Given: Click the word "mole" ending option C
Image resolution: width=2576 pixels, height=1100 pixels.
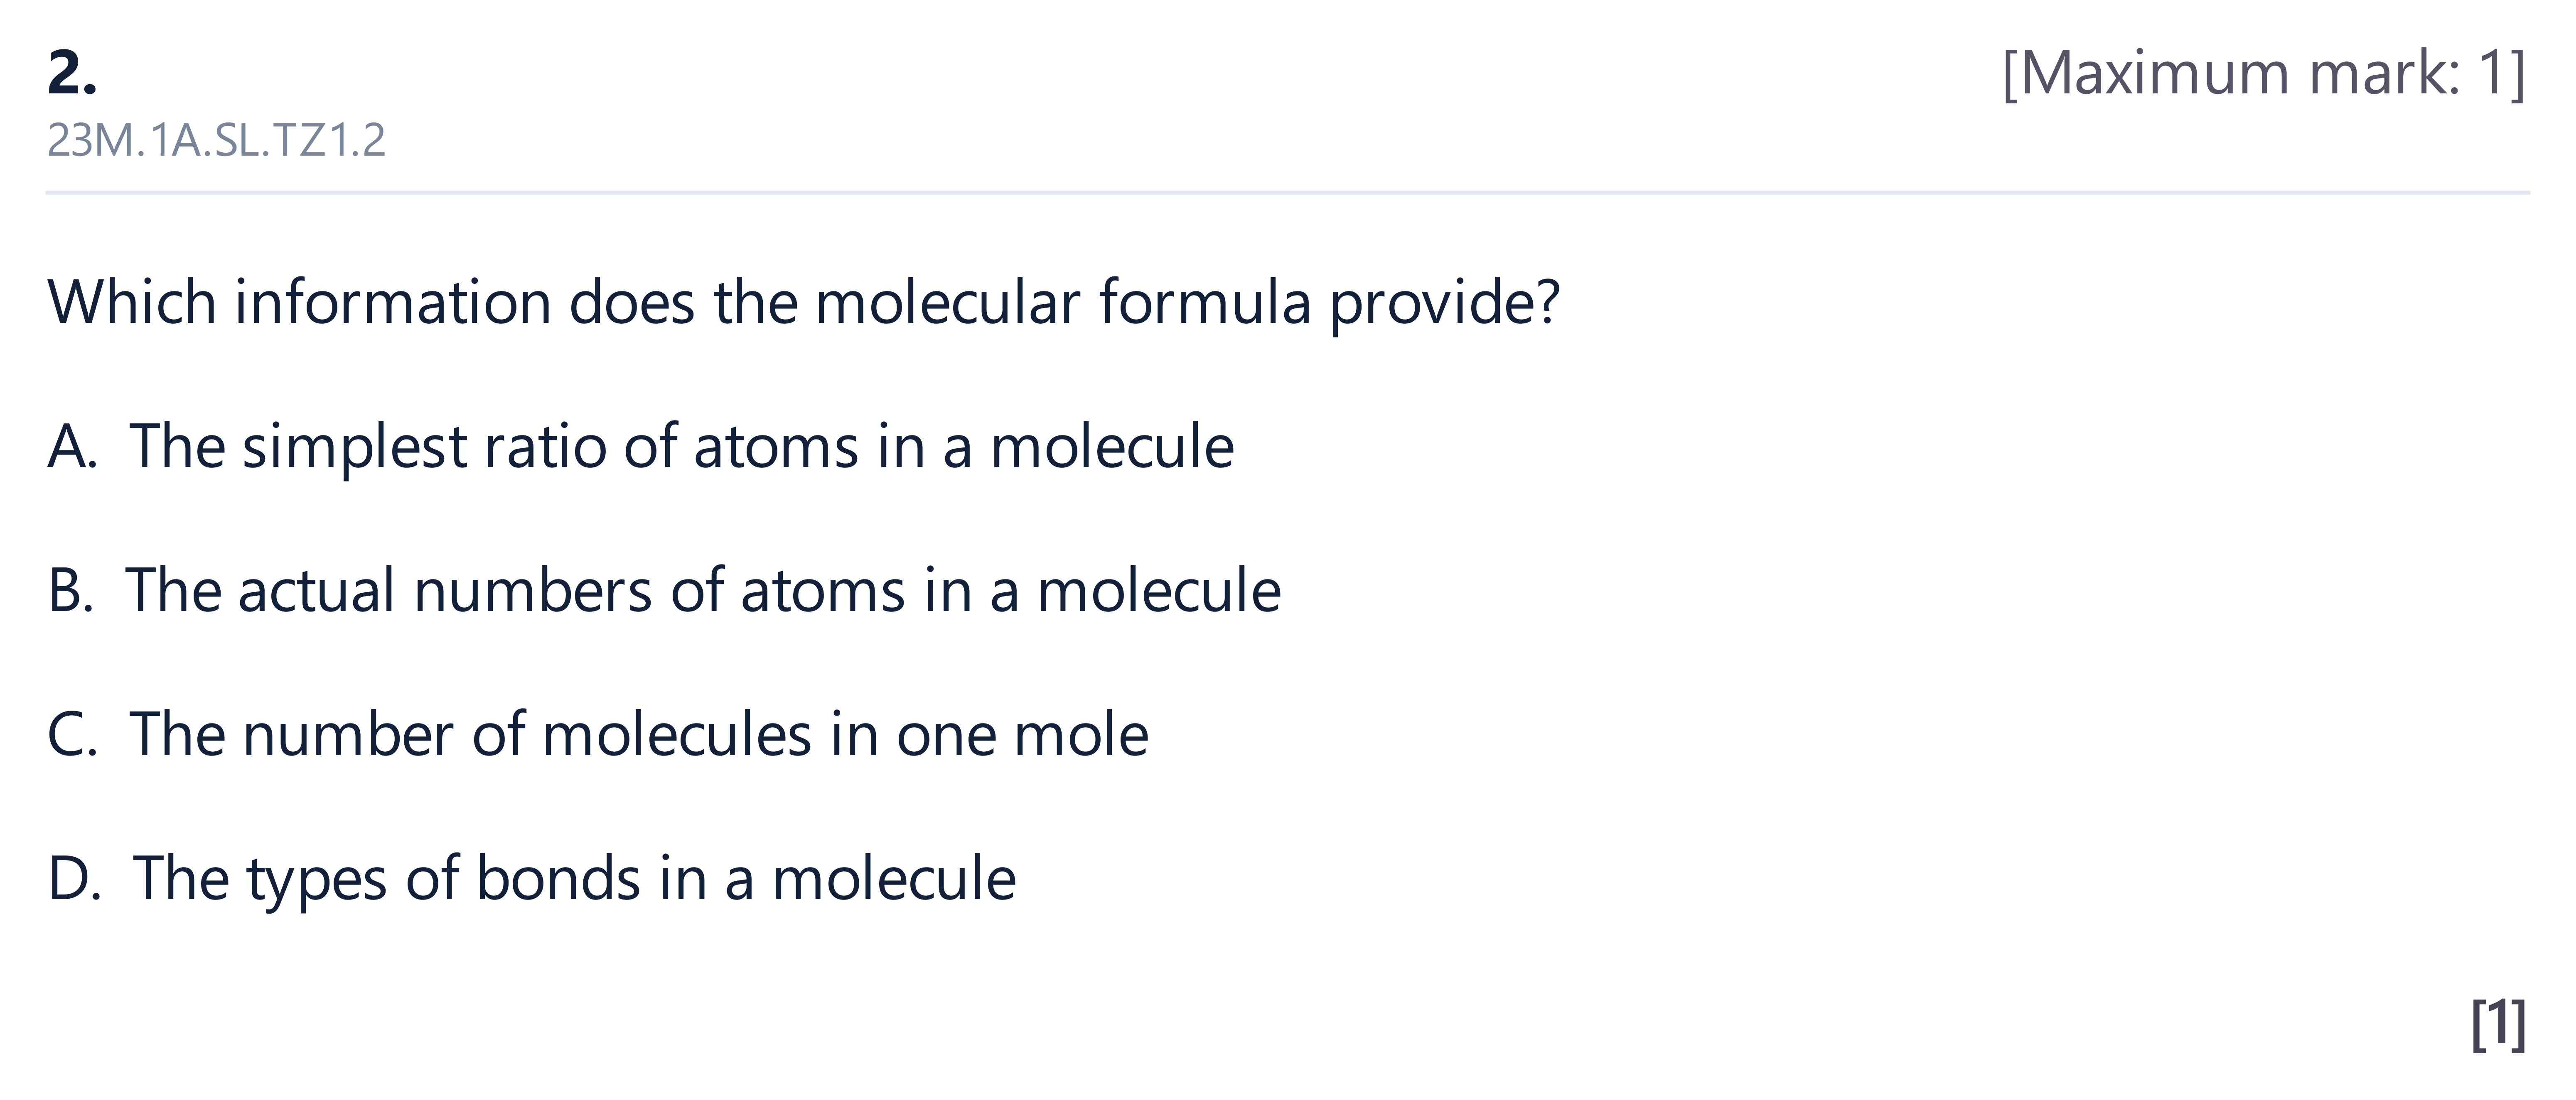Looking at the screenshot, I should (x=1081, y=734).
